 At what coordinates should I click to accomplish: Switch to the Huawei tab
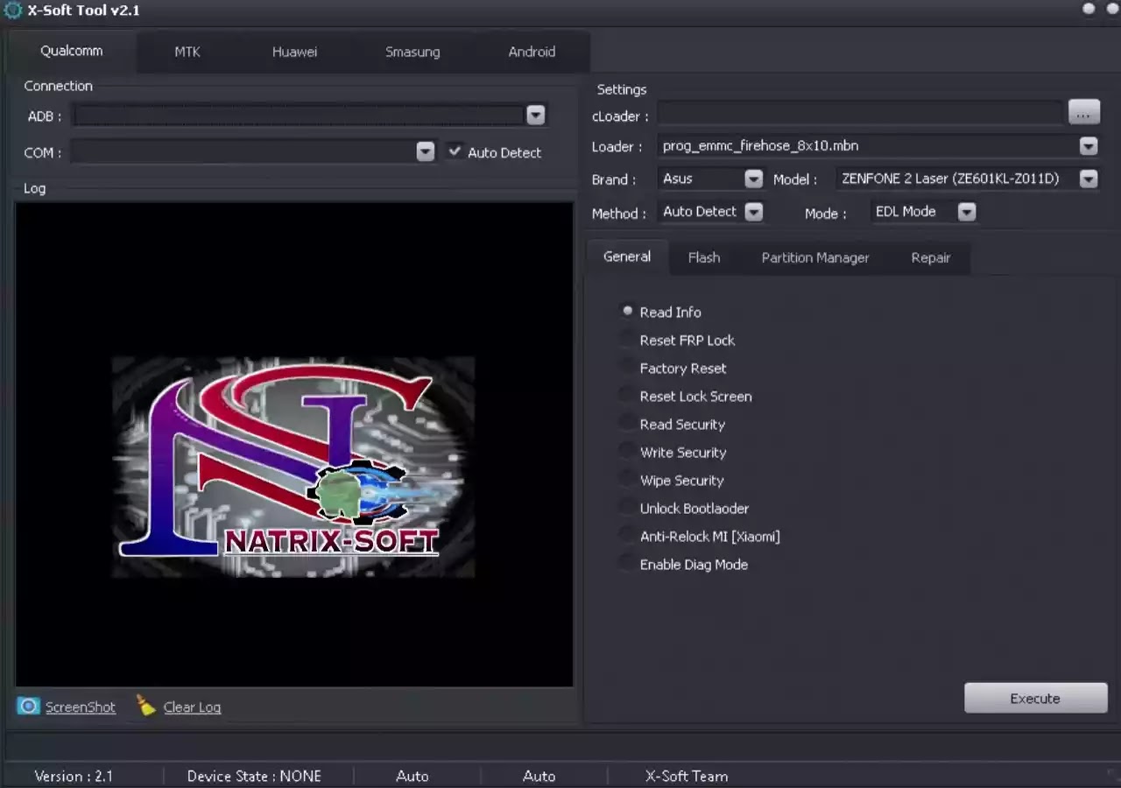point(294,52)
